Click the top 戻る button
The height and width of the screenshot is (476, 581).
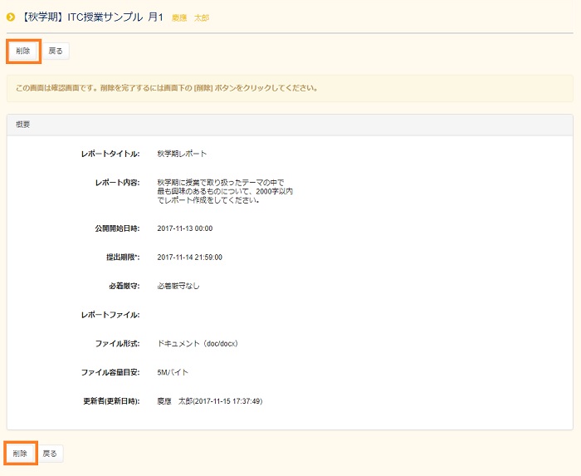point(56,51)
